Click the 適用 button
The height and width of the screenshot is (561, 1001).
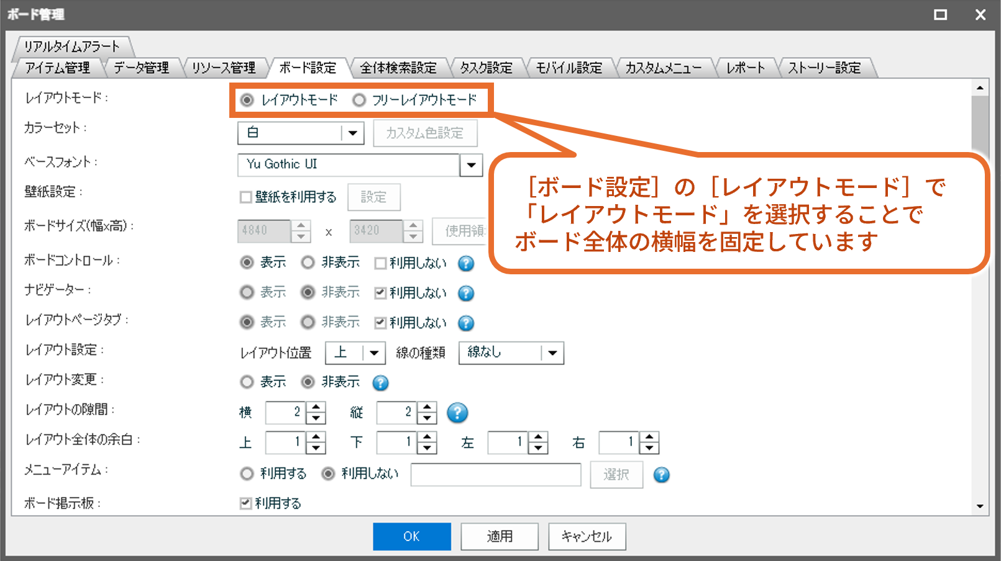tap(500, 536)
